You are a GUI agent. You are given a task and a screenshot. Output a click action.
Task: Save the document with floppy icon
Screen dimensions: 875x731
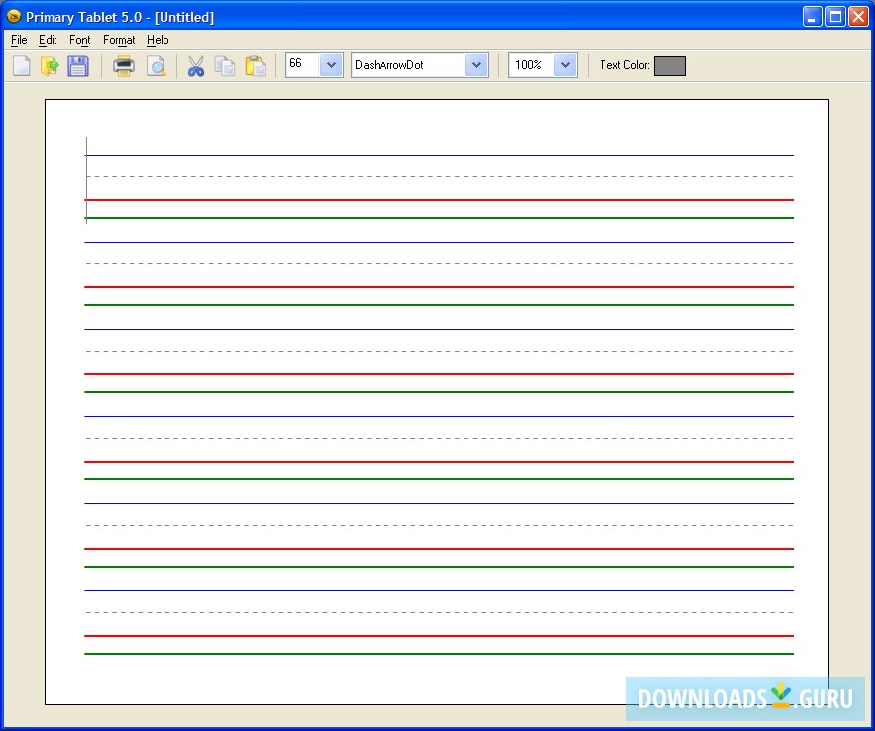click(78, 65)
